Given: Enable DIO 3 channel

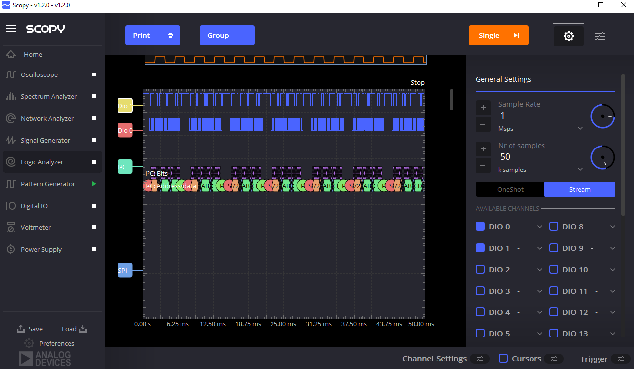Looking at the screenshot, I should [x=480, y=291].
